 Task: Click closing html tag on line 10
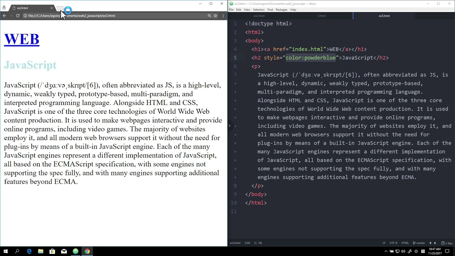[256, 203]
